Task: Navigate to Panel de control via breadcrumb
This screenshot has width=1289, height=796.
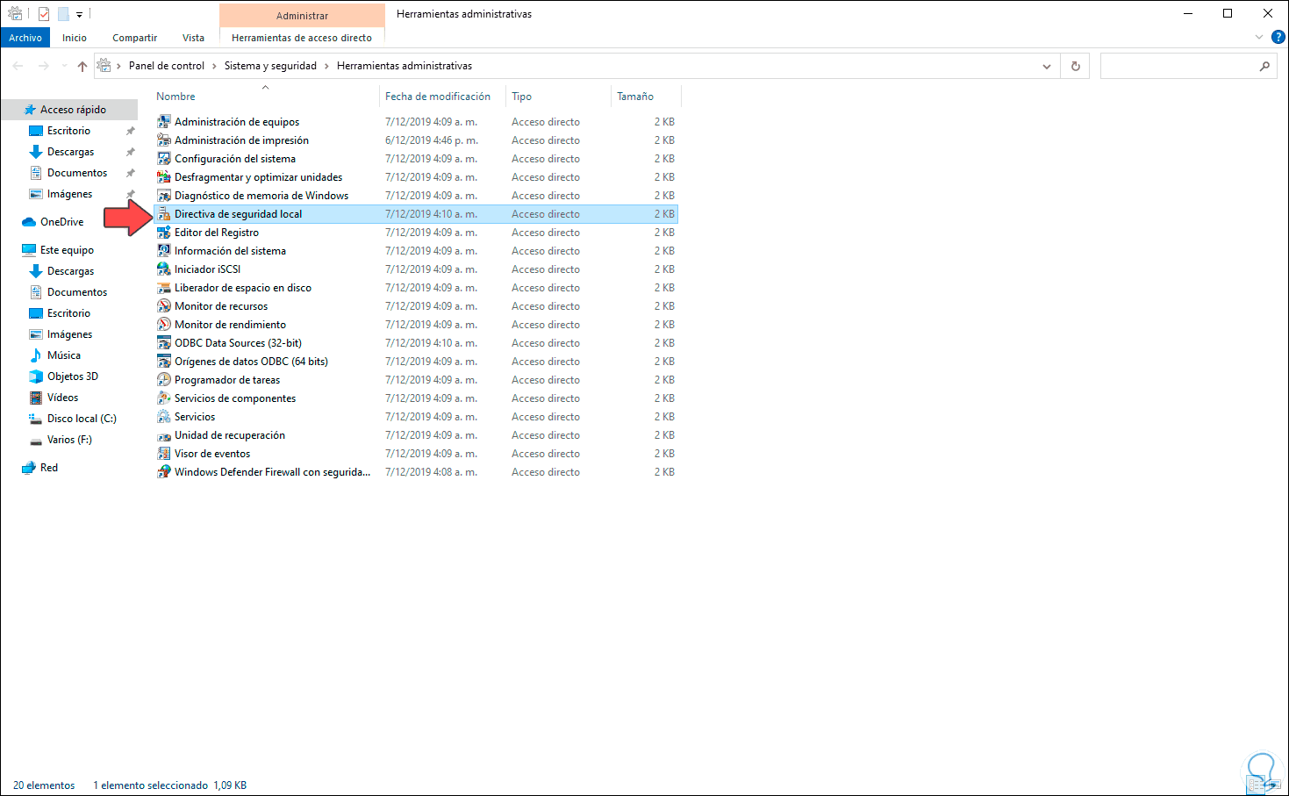Action: coord(166,65)
